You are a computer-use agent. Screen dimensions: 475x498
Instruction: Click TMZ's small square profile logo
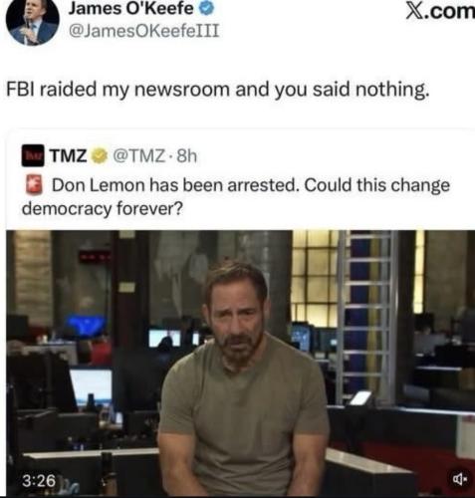point(33,155)
